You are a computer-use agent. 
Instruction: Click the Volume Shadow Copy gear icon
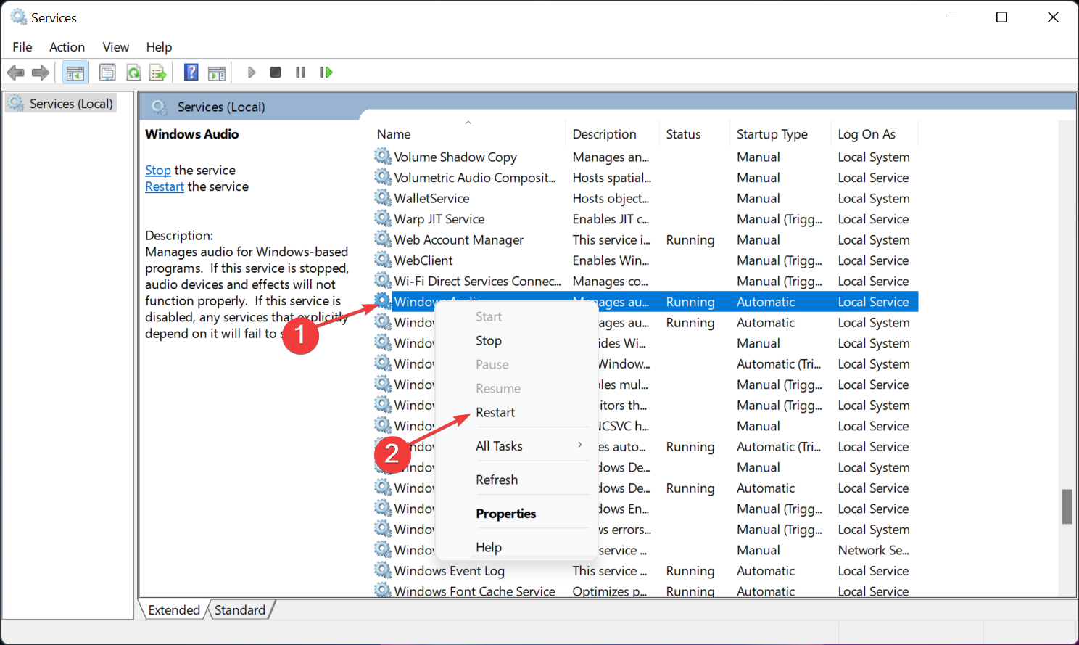(383, 156)
